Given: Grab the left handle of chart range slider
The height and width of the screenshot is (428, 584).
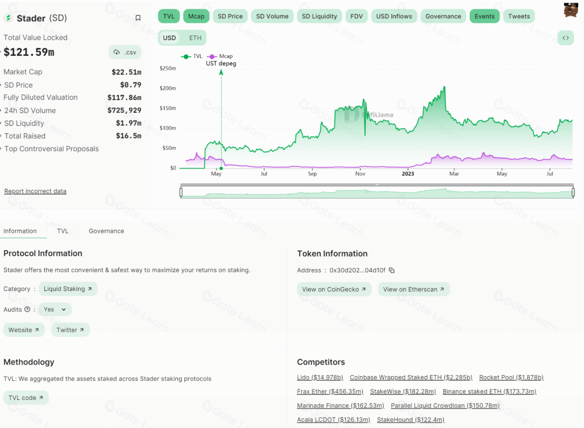Looking at the screenshot, I should [x=181, y=192].
